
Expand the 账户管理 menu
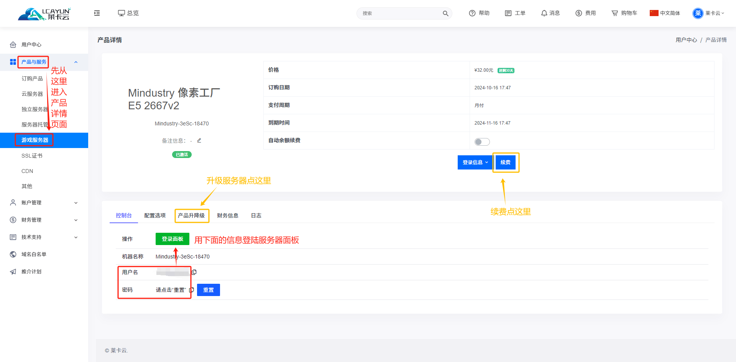coord(44,203)
